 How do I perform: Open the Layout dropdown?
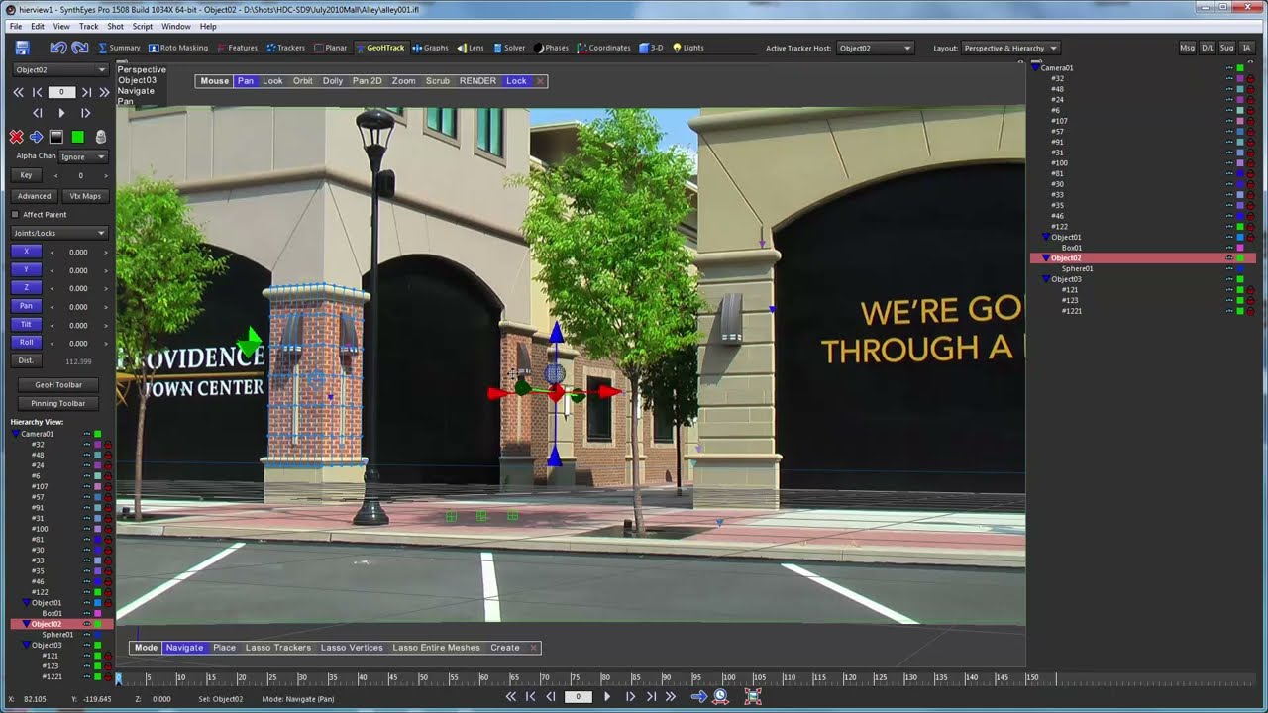coord(1009,48)
